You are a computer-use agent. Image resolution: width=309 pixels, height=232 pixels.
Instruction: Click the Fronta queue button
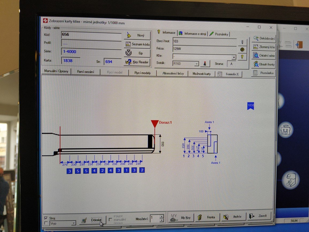tap(207, 217)
